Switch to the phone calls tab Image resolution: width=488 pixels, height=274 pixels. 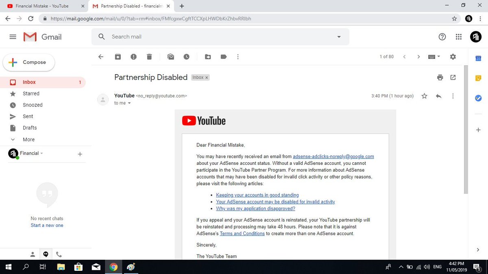59,255
